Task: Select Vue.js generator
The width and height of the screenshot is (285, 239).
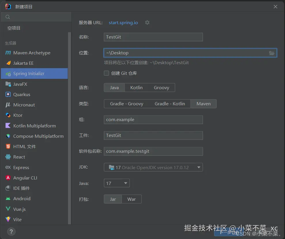Action: point(34,209)
